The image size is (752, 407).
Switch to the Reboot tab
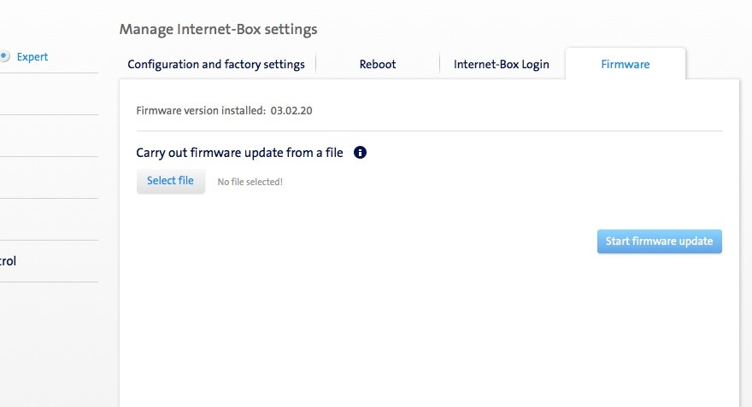click(x=378, y=64)
